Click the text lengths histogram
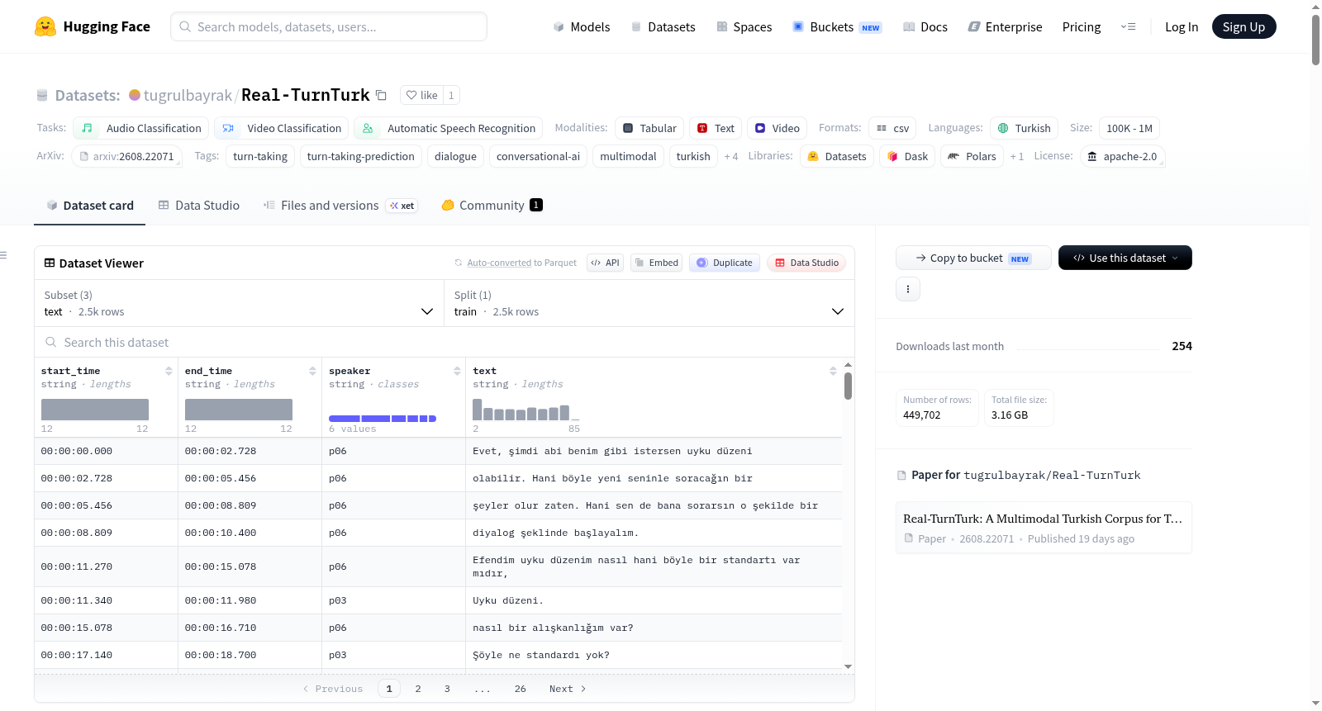Viewport: 1322px width, 711px height. click(526, 410)
